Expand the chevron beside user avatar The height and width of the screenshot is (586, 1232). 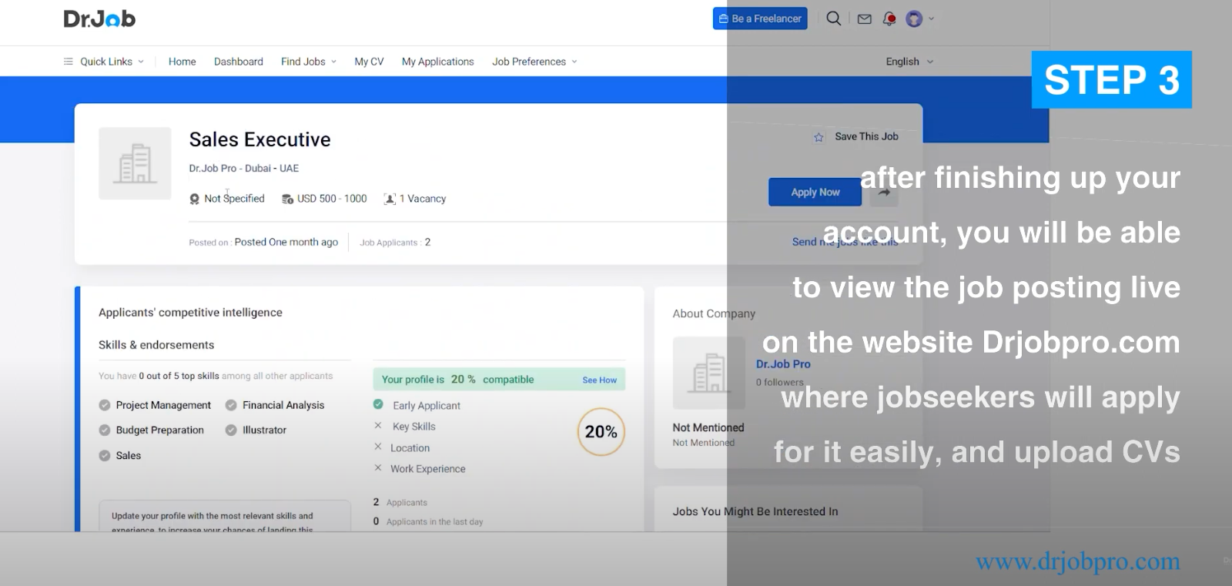coord(931,18)
